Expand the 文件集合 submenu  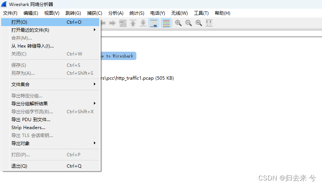50,84
